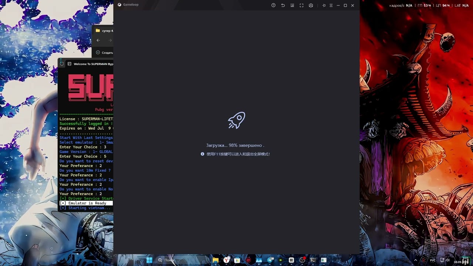The width and height of the screenshot is (473, 266).
Task: Click the console icon in SUPERMAN window title
Action: 69,64
